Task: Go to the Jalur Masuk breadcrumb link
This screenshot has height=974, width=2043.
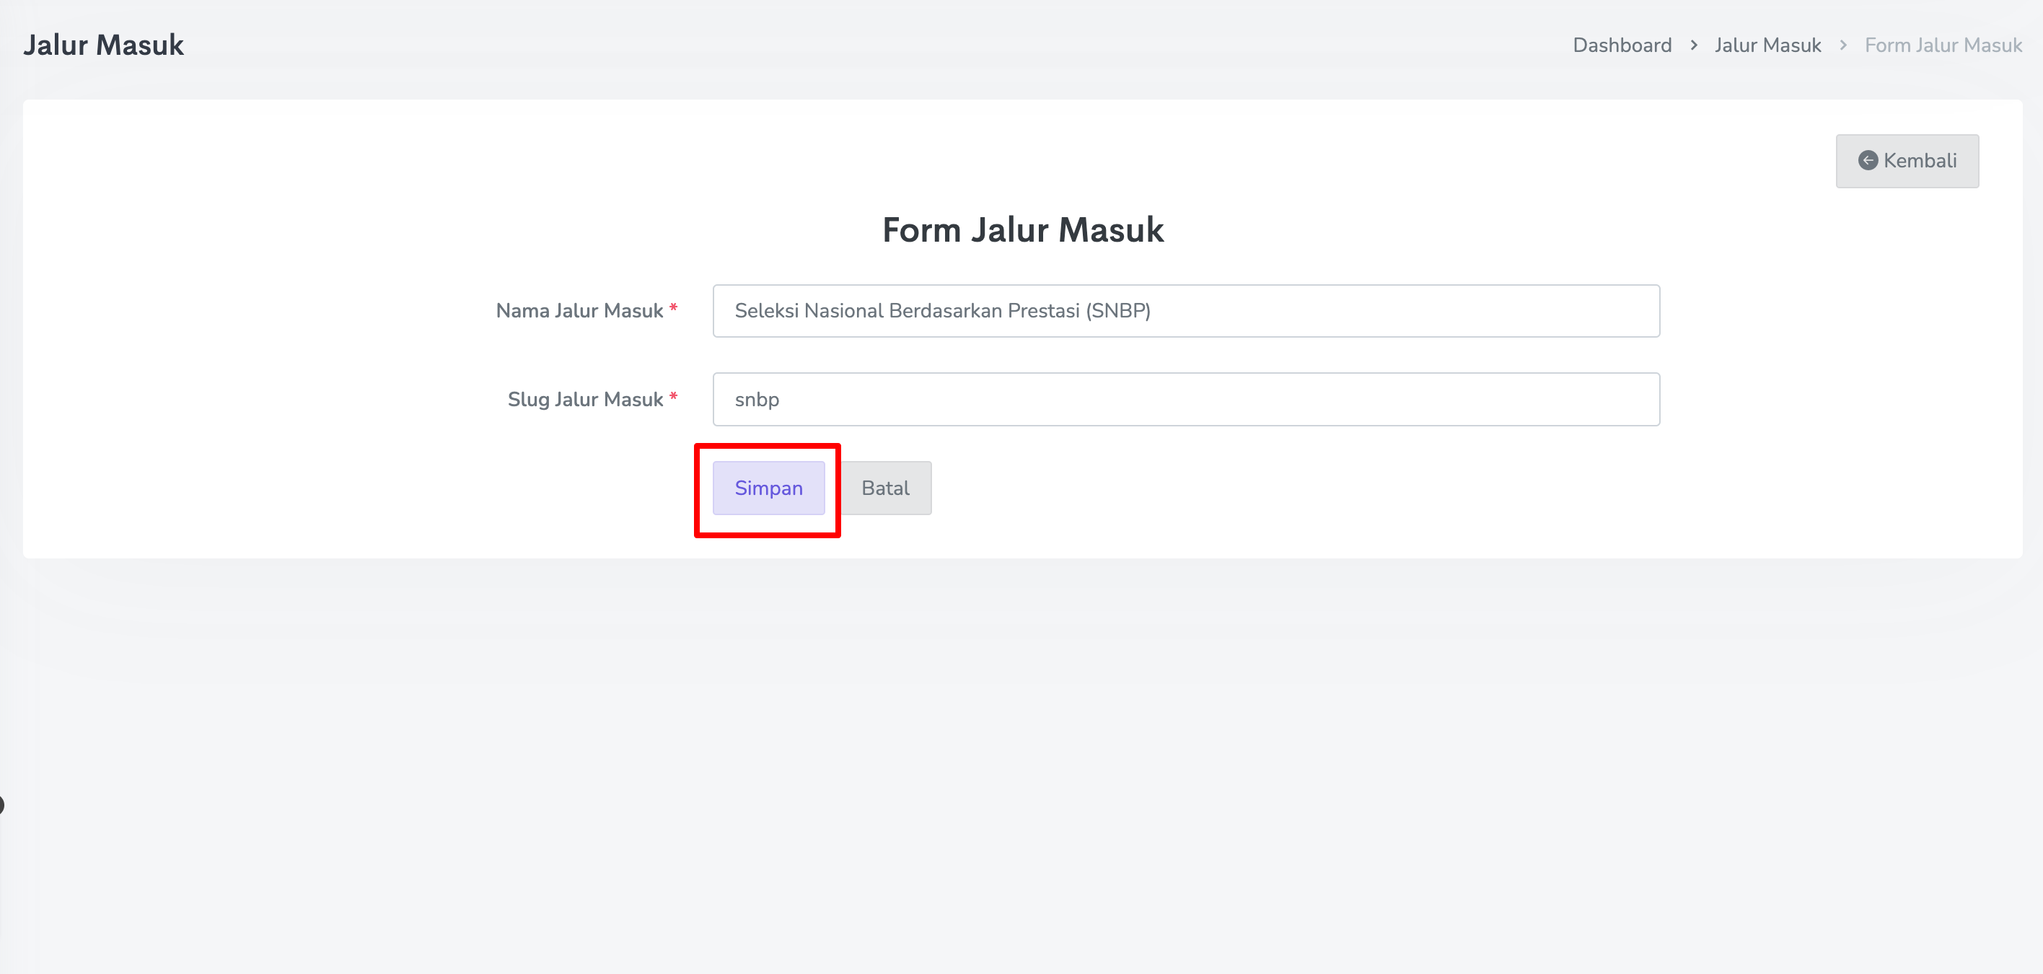Action: tap(1767, 46)
